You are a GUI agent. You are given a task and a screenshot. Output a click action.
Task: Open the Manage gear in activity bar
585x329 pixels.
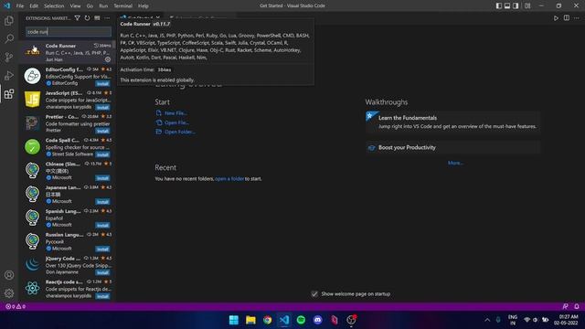click(9, 293)
